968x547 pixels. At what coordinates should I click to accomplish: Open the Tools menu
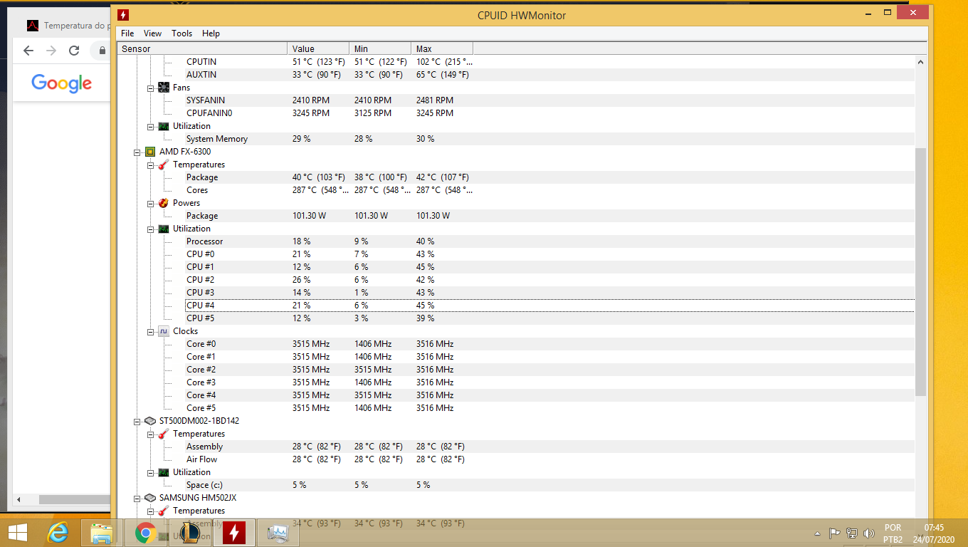tap(181, 33)
